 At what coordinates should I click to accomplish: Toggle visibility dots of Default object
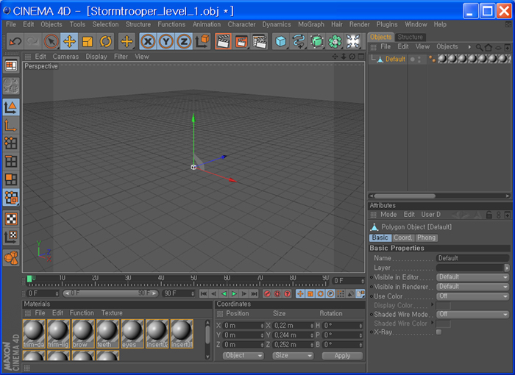(419, 60)
